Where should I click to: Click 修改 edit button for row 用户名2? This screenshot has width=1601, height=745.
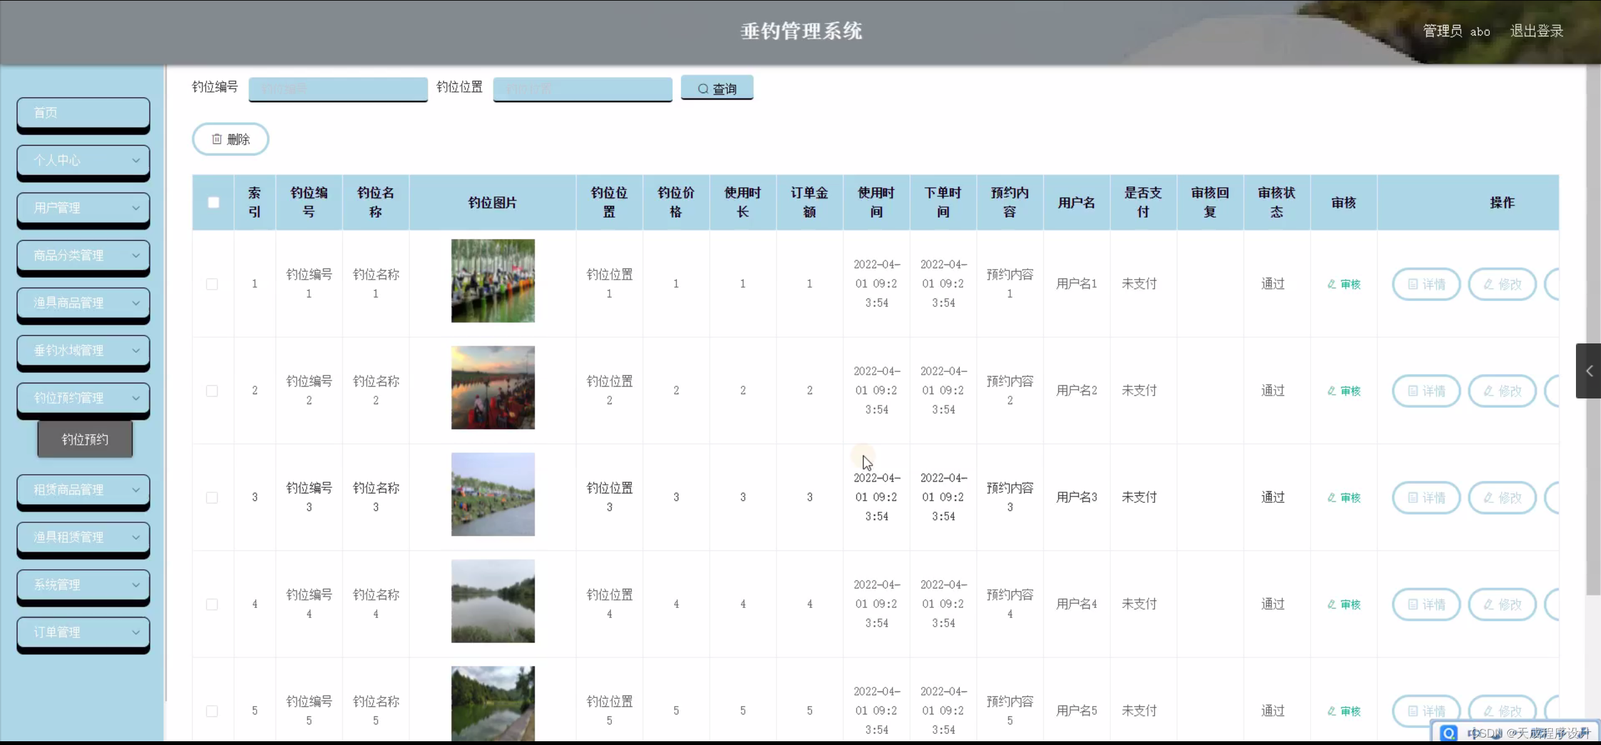[1503, 391]
